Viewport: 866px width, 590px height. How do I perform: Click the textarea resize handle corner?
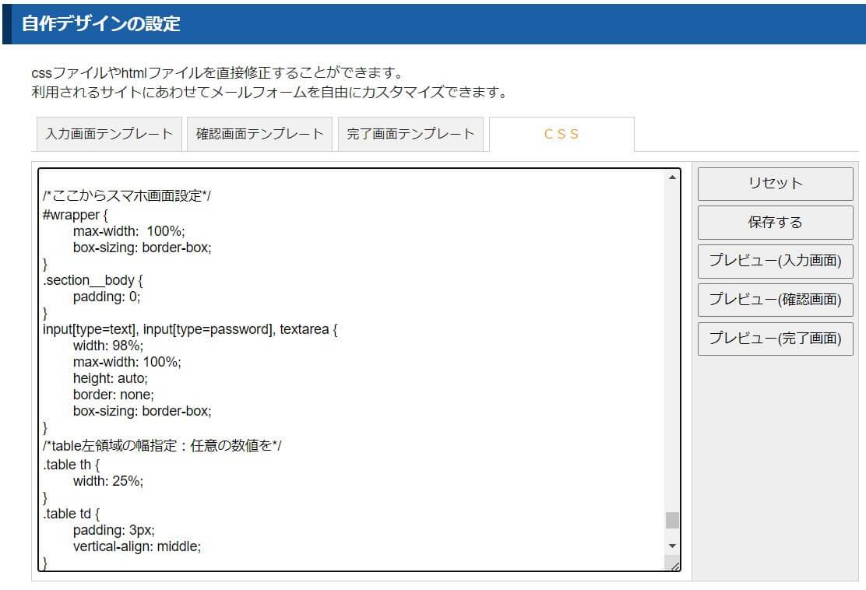[674, 565]
